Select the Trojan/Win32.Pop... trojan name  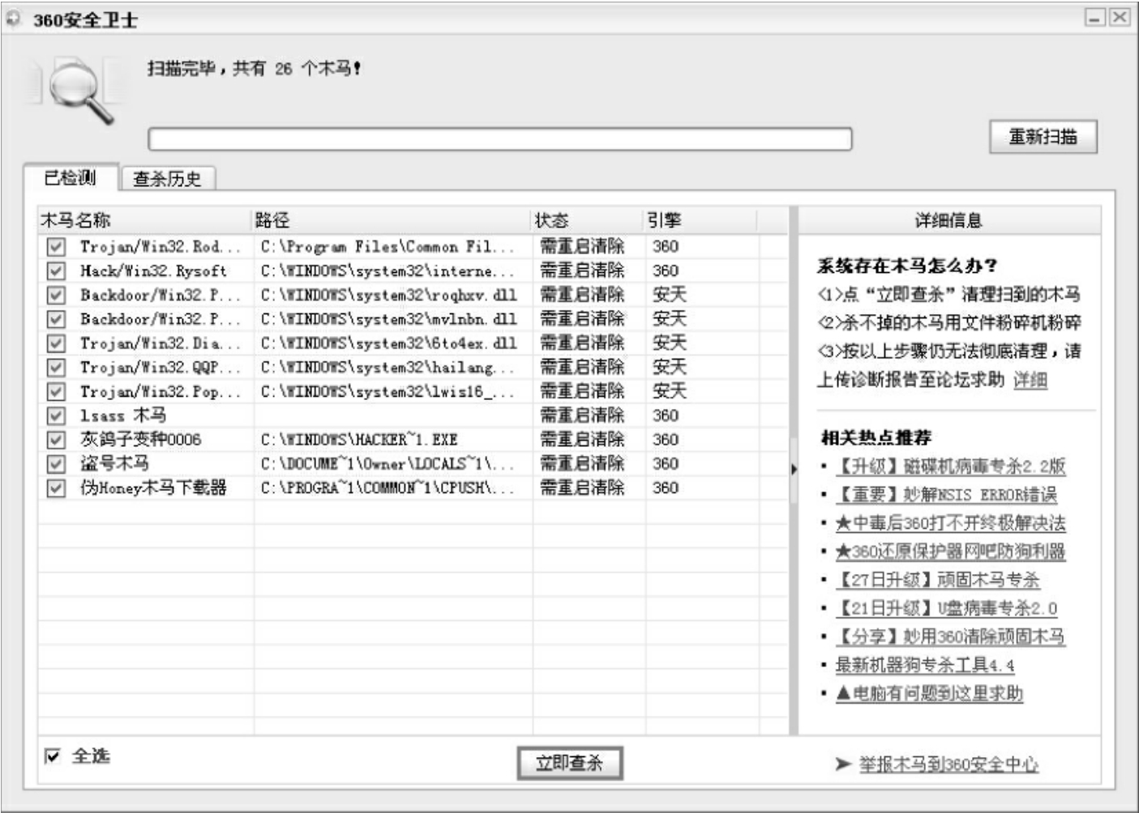tap(161, 392)
